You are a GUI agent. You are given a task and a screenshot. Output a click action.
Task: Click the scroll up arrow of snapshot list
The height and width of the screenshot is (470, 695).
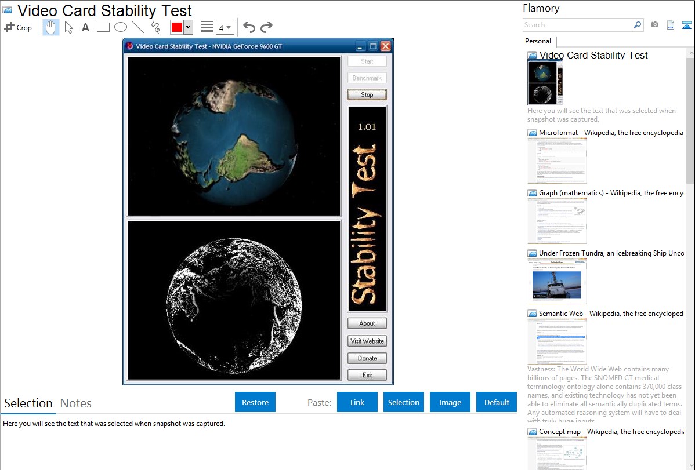coord(690,53)
